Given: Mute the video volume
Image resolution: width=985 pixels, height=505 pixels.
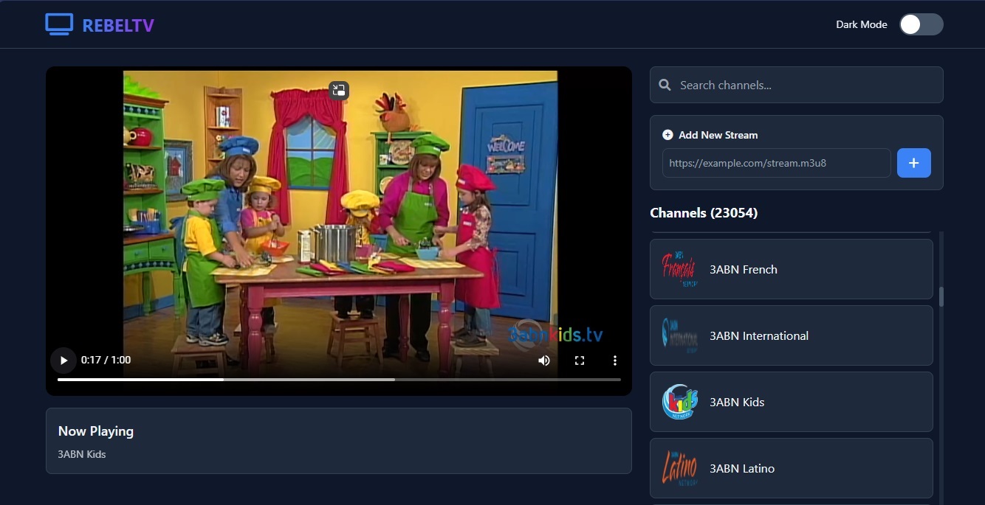Looking at the screenshot, I should click(x=544, y=361).
